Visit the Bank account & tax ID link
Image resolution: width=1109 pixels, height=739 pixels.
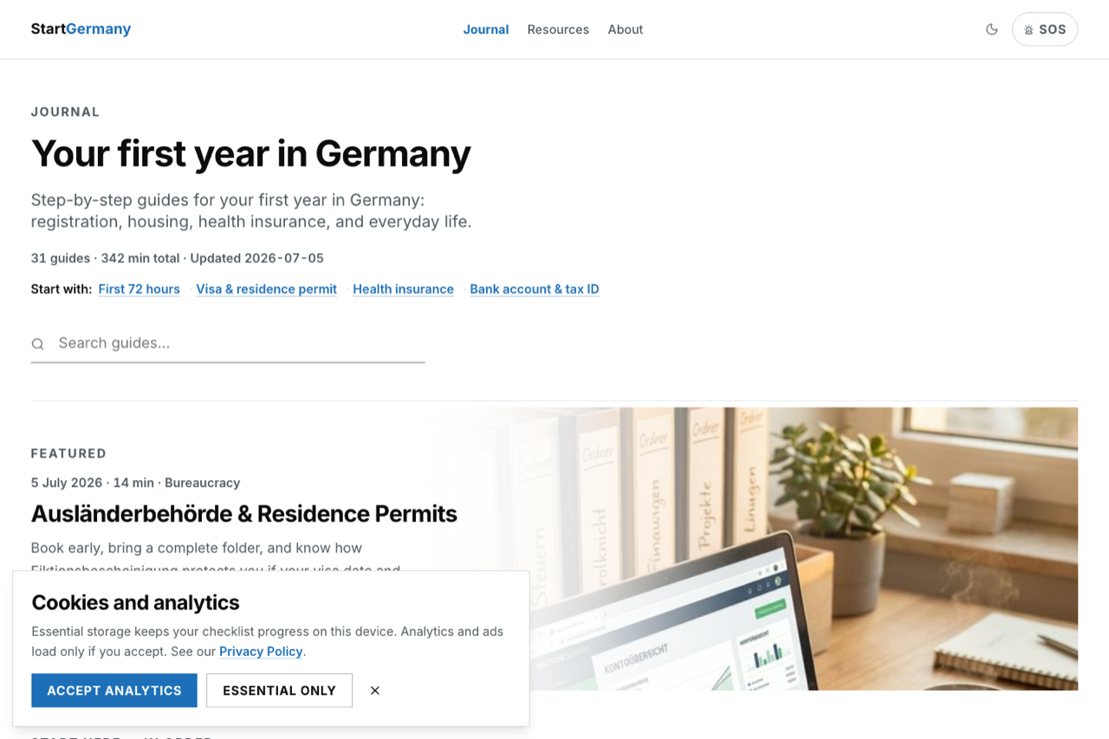coord(535,289)
